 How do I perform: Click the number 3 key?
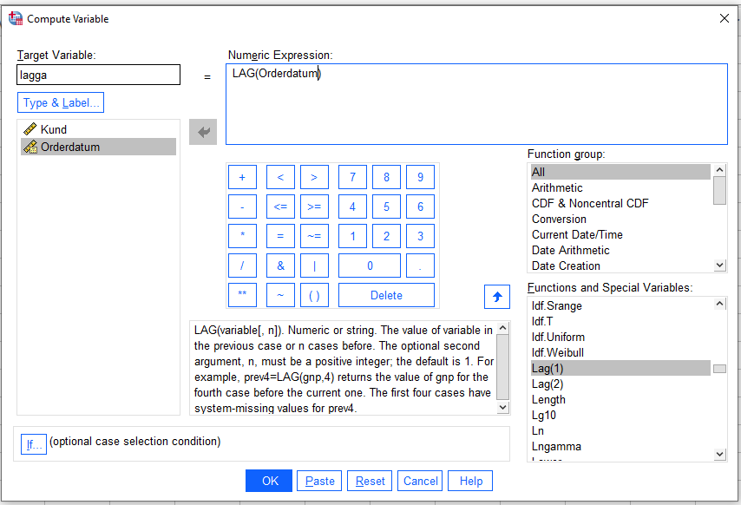[420, 236]
